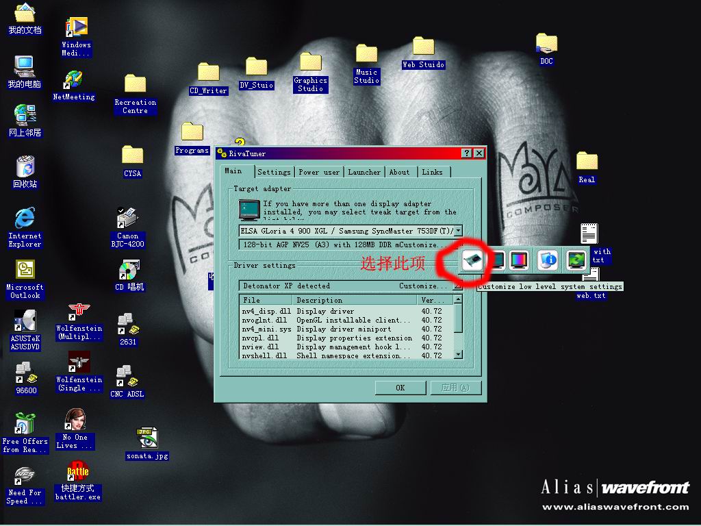
Task: Select the nvoglnt.dll row
Action: [x=346, y=321]
